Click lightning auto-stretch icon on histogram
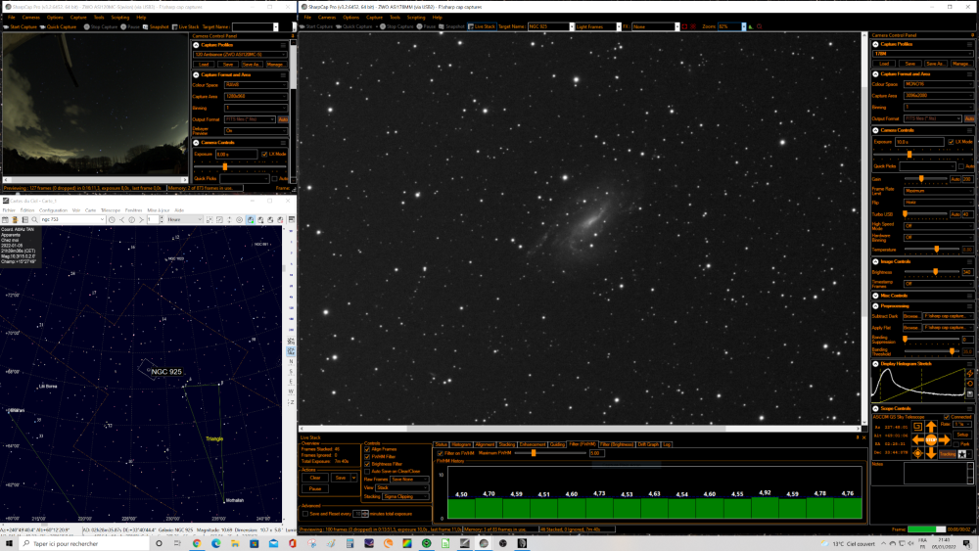Screen dimensions: 979x551 [x=969, y=373]
